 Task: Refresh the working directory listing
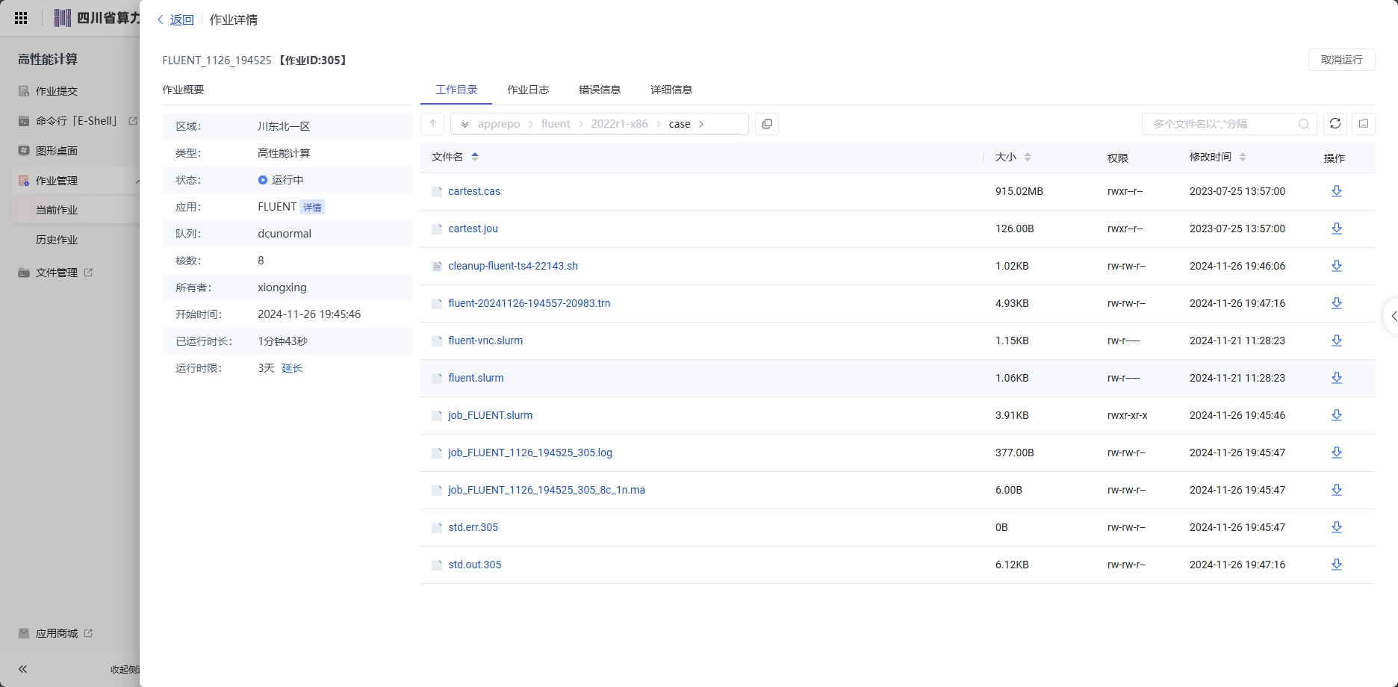(1335, 124)
